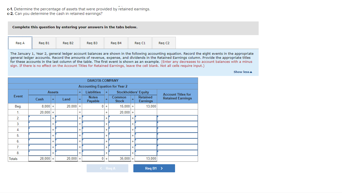Select Notes Payable cell for event 3
The height and width of the screenshot is (194, 342).
coord(93,124)
